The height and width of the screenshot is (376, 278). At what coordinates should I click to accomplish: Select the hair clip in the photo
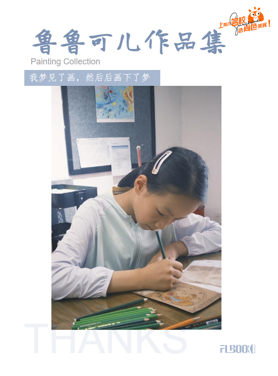tap(162, 162)
